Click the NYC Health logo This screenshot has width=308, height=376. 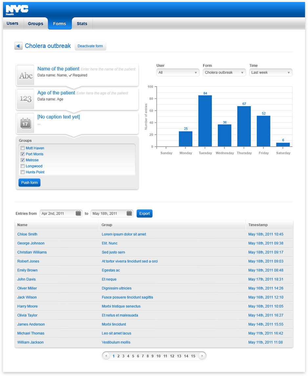click(17, 10)
